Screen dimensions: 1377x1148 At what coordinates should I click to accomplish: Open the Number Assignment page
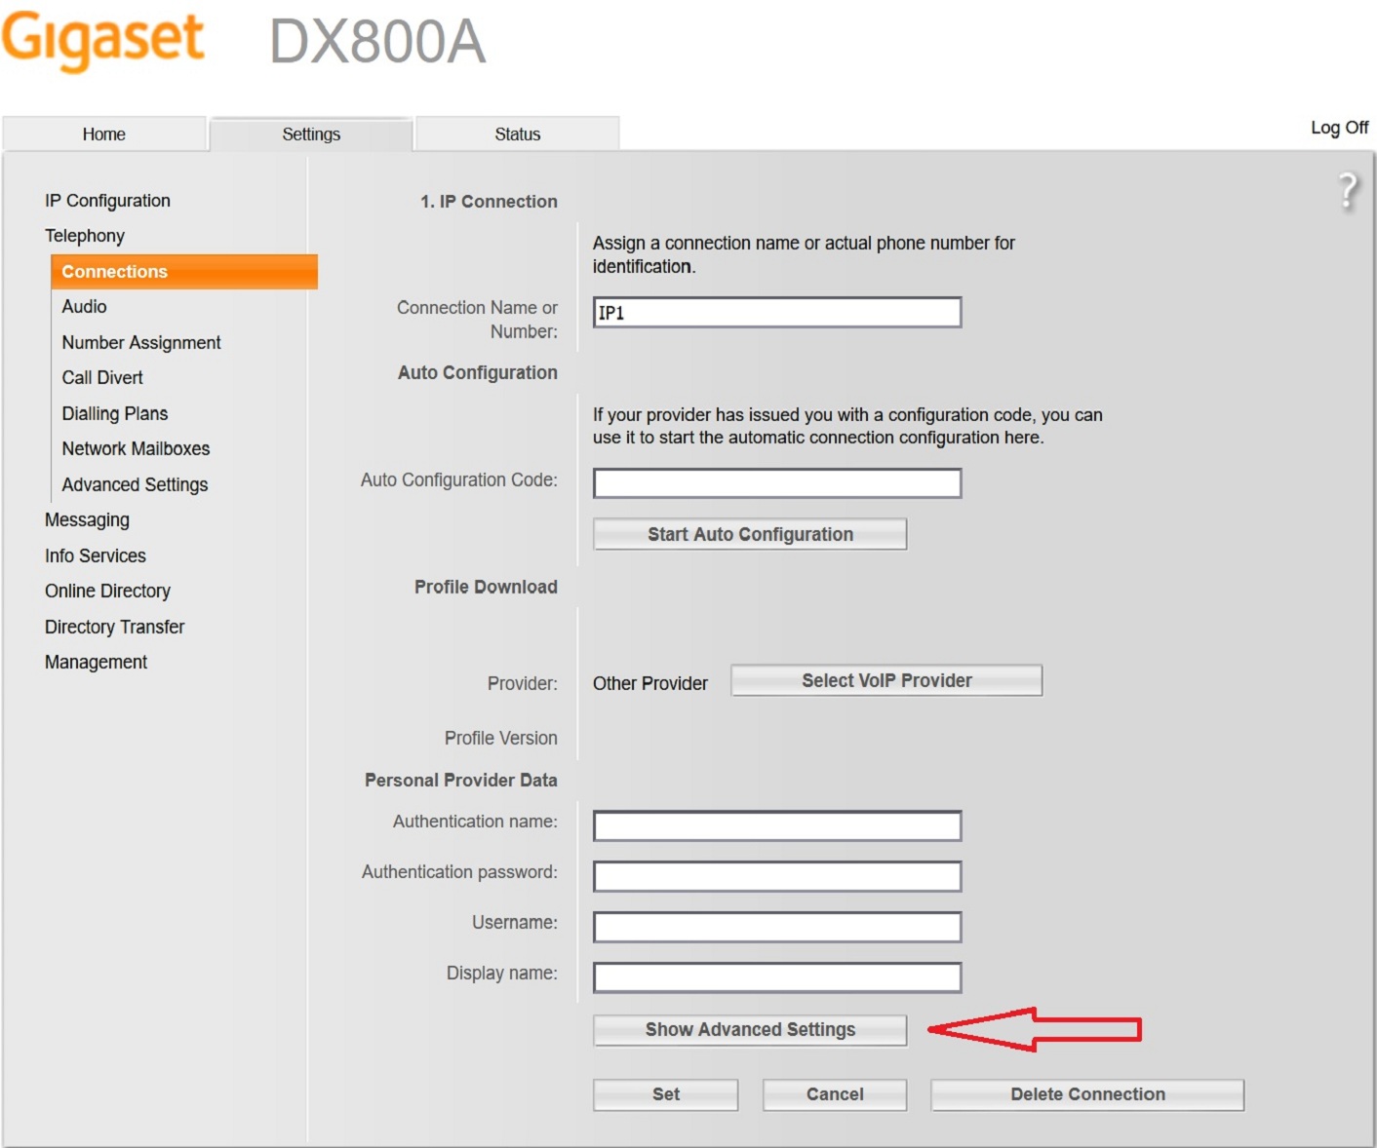point(141,343)
